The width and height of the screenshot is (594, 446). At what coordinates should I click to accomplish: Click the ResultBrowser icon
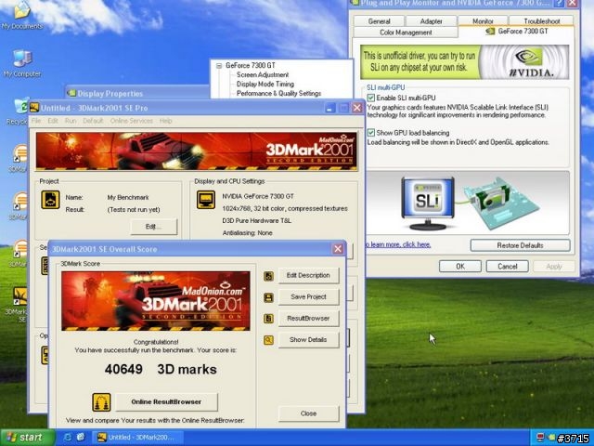click(x=268, y=319)
